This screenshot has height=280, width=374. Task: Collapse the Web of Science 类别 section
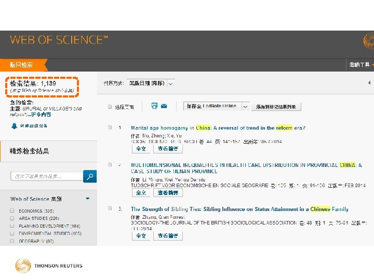click(88, 198)
